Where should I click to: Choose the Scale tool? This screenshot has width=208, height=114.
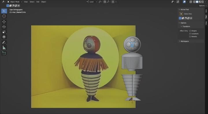(x=4, y=32)
